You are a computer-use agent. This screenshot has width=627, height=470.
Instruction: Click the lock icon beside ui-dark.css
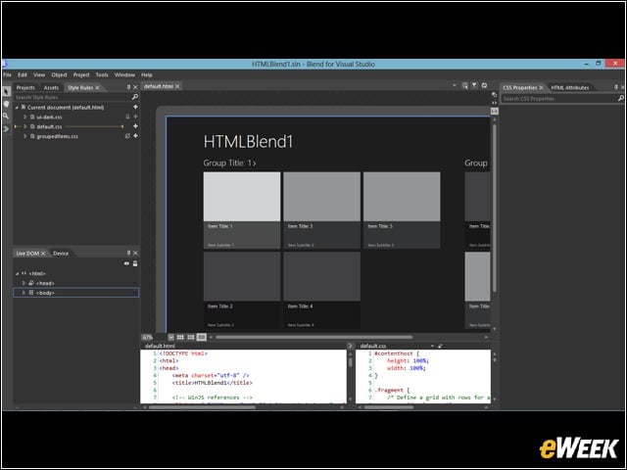pyautogui.click(x=128, y=117)
